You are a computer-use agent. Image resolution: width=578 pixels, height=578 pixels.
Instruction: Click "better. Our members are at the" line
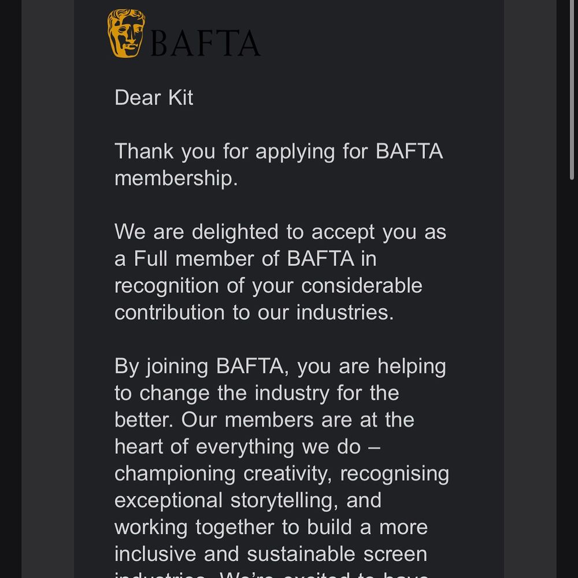click(264, 420)
